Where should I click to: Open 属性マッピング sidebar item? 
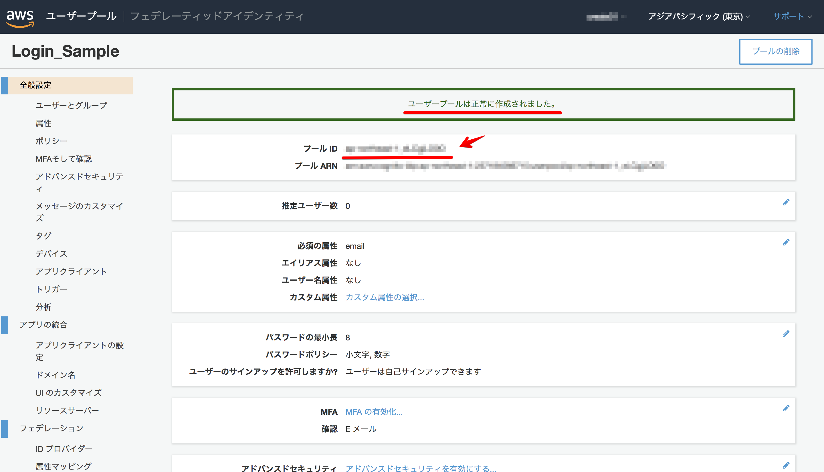click(64, 467)
